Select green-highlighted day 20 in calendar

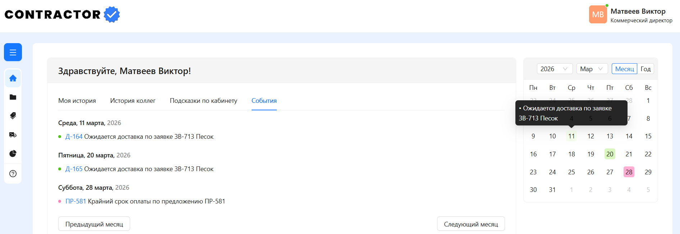tap(610, 154)
